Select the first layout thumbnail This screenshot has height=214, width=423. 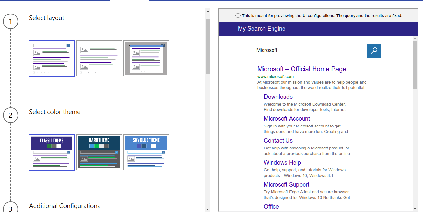click(52, 58)
